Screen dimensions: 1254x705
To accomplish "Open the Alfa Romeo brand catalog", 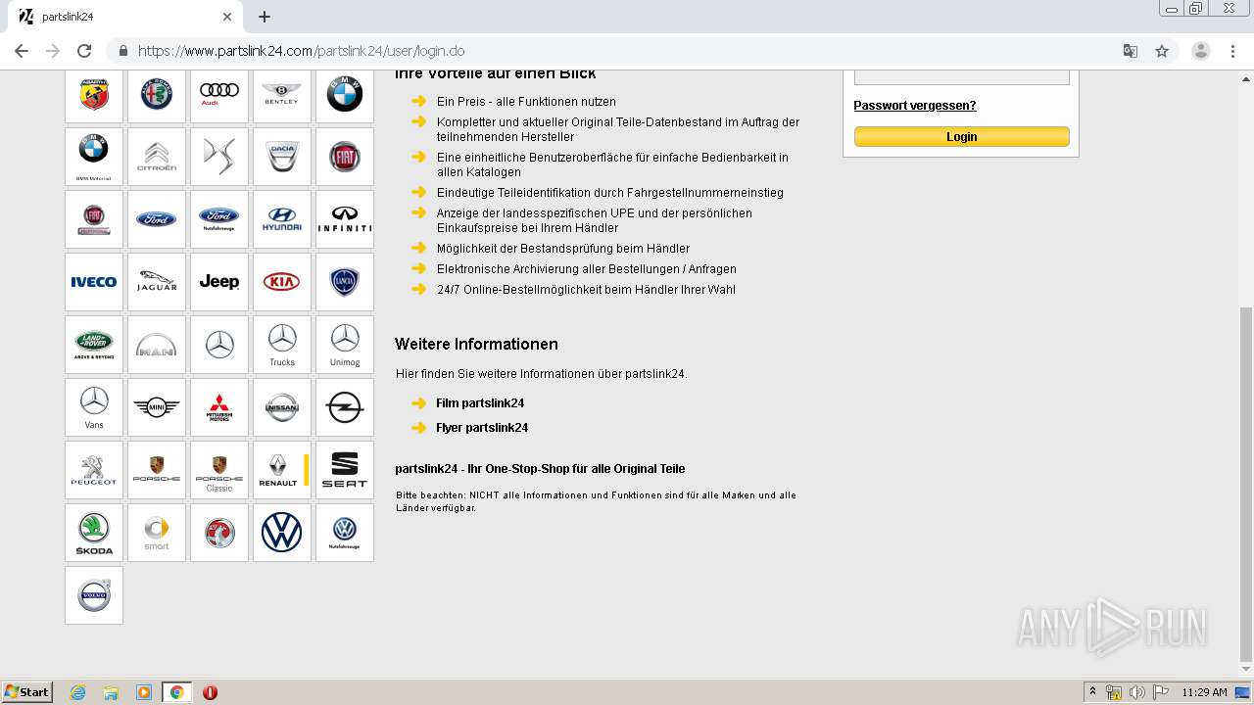I will point(157,95).
